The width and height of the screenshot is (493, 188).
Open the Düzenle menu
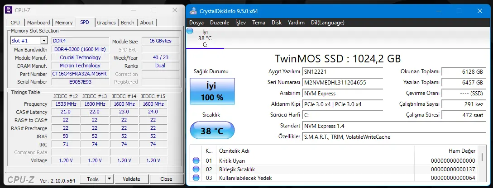220,23
